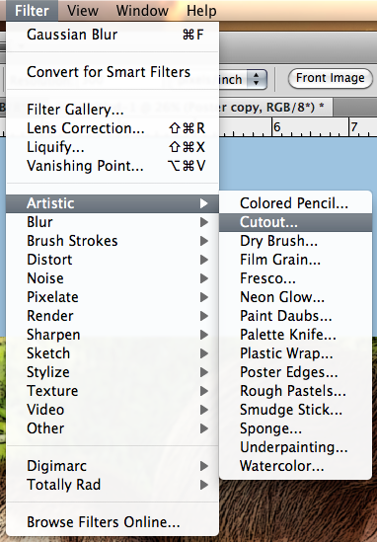The image size is (377, 542).
Task: Open the View menu
Action: 83,11
